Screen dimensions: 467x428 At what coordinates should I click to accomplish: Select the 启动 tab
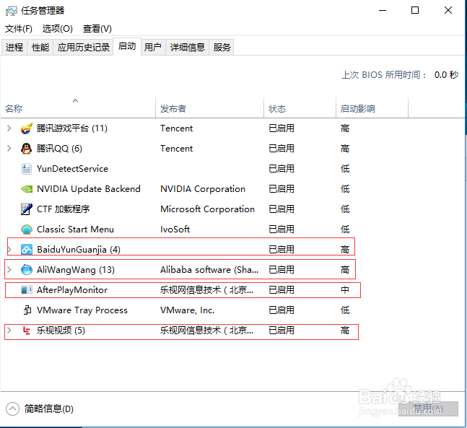pyautogui.click(x=127, y=46)
